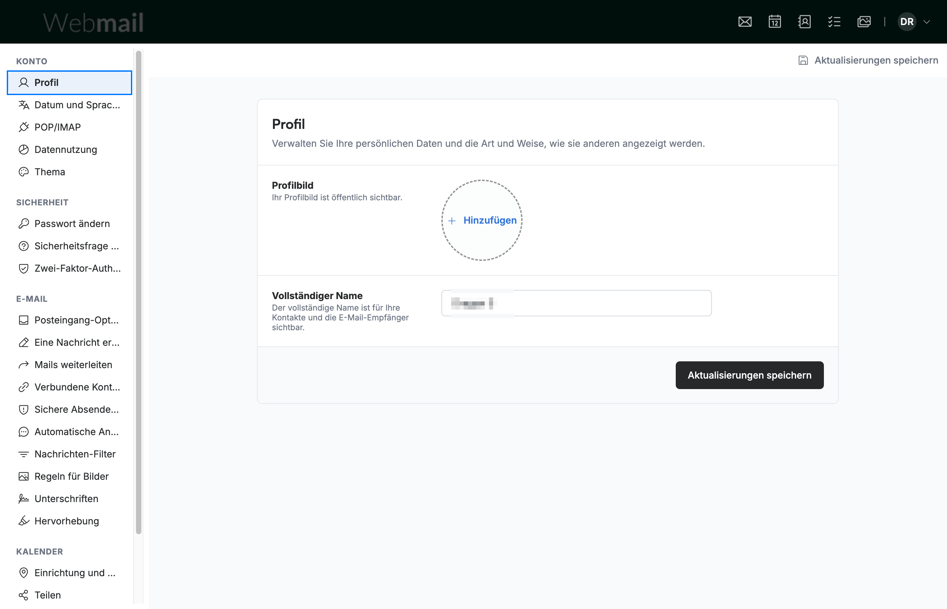Viewport: 947px width, 609px height.
Task: Click the Verbundene Kont... link icon
Action: (x=24, y=387)
